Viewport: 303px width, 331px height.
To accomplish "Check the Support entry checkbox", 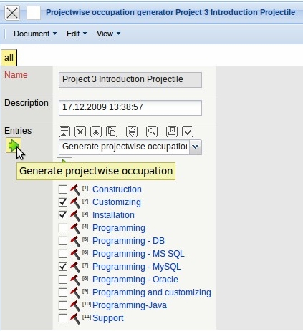I will [x=63, y=318].
